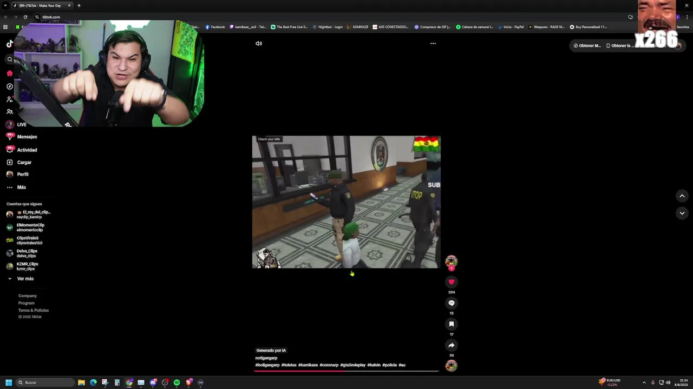
Task: Open Spotify from the taskbar
Action: point(176,383)
